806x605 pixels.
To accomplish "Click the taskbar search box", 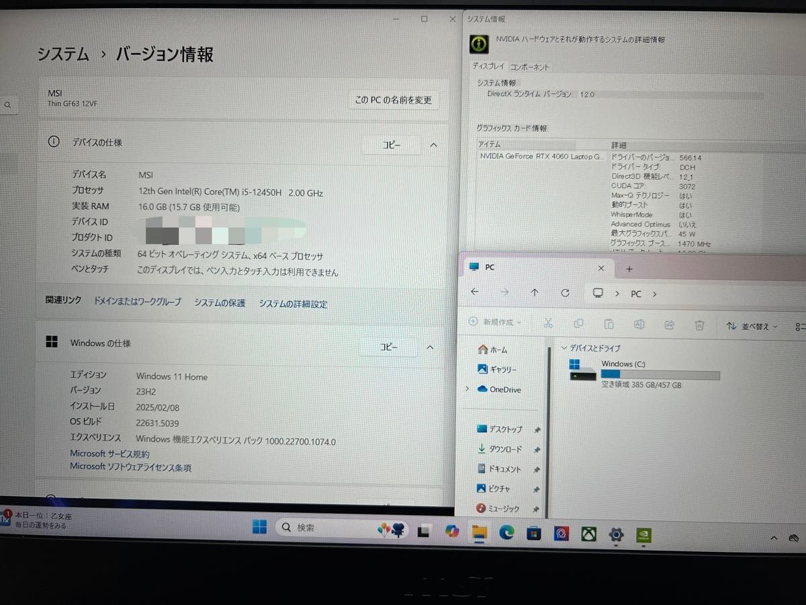I will [x=343, y=528].
